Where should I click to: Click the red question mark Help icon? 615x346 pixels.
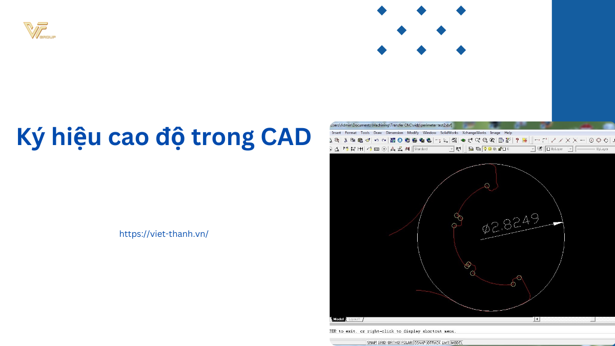(x=517, y=140)
